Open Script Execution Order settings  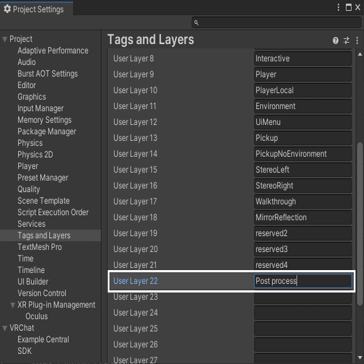(53, 212)
